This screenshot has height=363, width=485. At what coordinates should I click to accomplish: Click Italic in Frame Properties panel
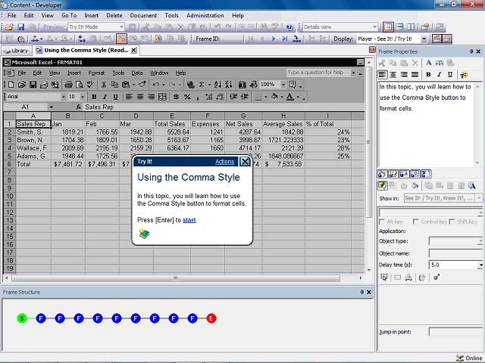tap(439, 74)
